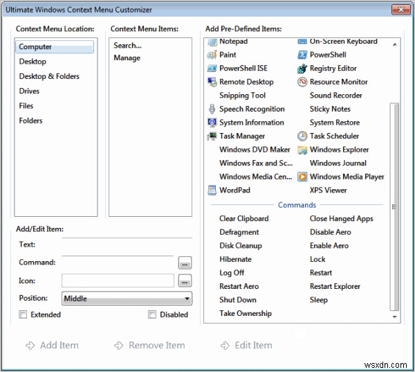The width and height of the screenshot is (415, 372).
Task: Select Windows DVD Maker item
Action: point(255,150)
